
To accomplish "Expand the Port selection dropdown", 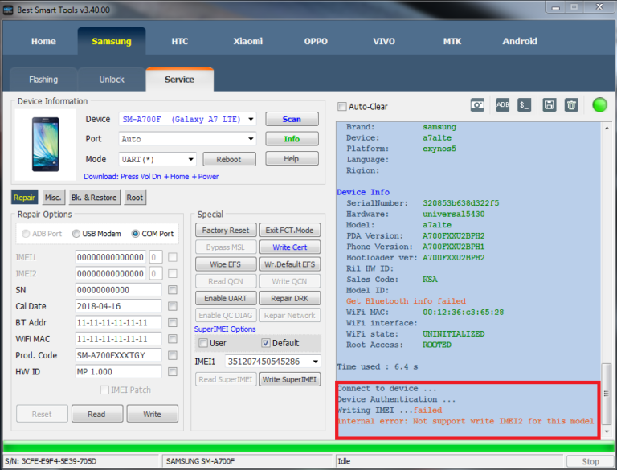I will [x=251, y=139].
